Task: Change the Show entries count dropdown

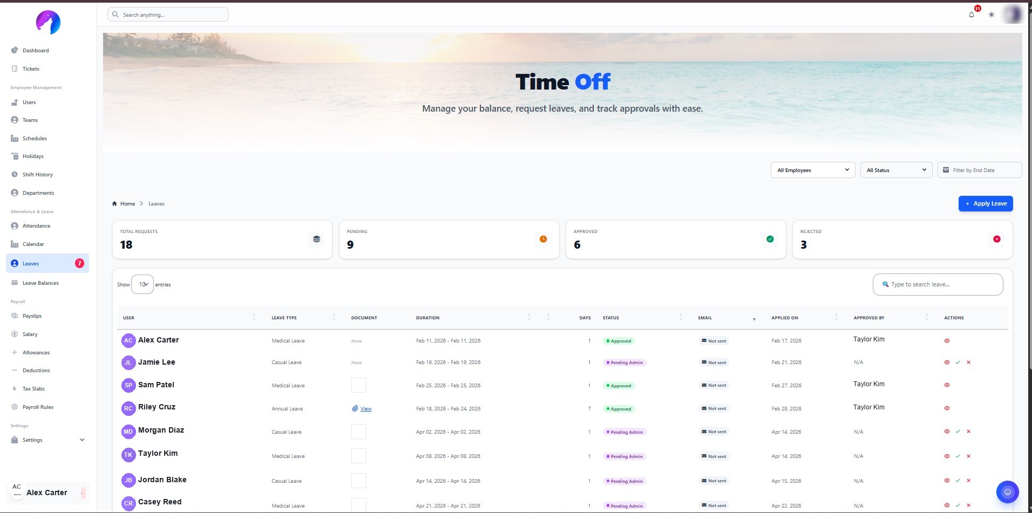Action: point(142,284)
